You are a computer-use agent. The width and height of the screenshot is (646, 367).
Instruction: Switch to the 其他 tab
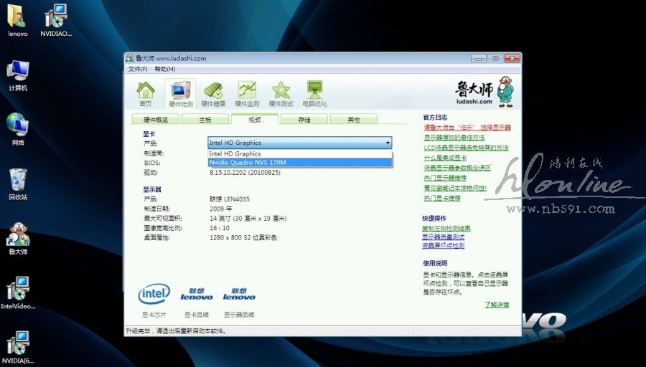point(353,120)
